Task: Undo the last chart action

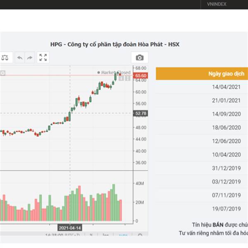Action: 20,58
